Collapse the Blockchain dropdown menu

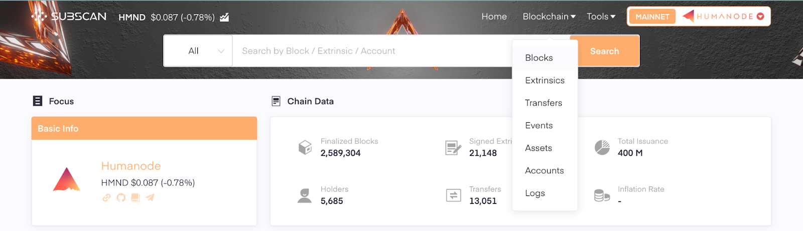(x=549, y=17)
